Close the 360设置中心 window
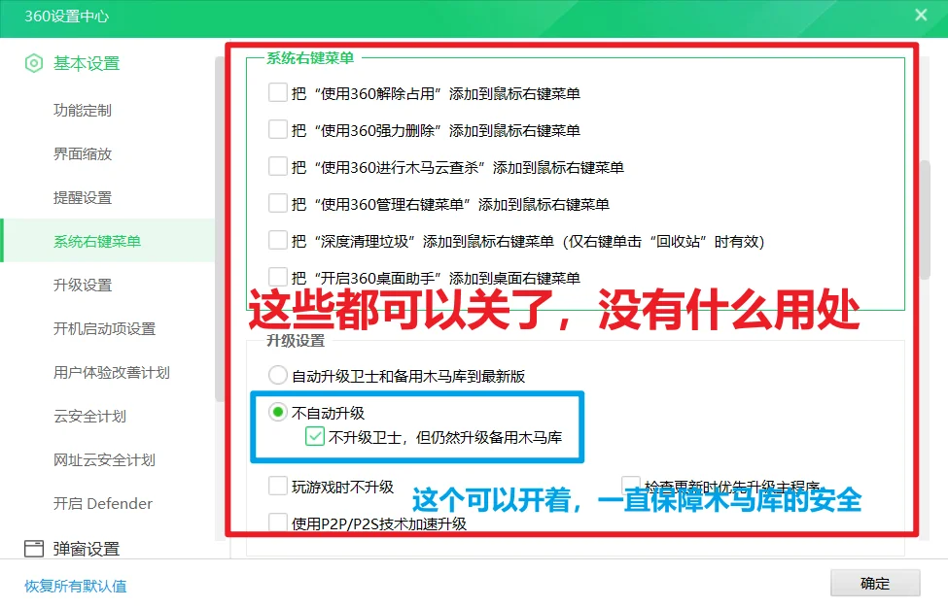The width and height of the screenshot is (948, 607). point(921,16)
